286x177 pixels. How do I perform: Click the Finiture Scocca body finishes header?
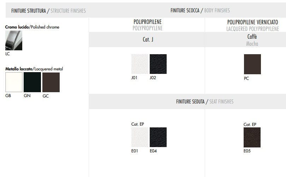tap(200, 11)
